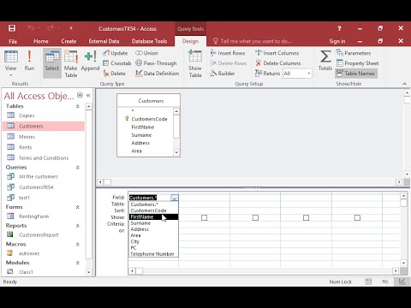Tick Show checkbox in third grid column
Image resolution: width=411 pixels, height=308 pixels.
255,218
